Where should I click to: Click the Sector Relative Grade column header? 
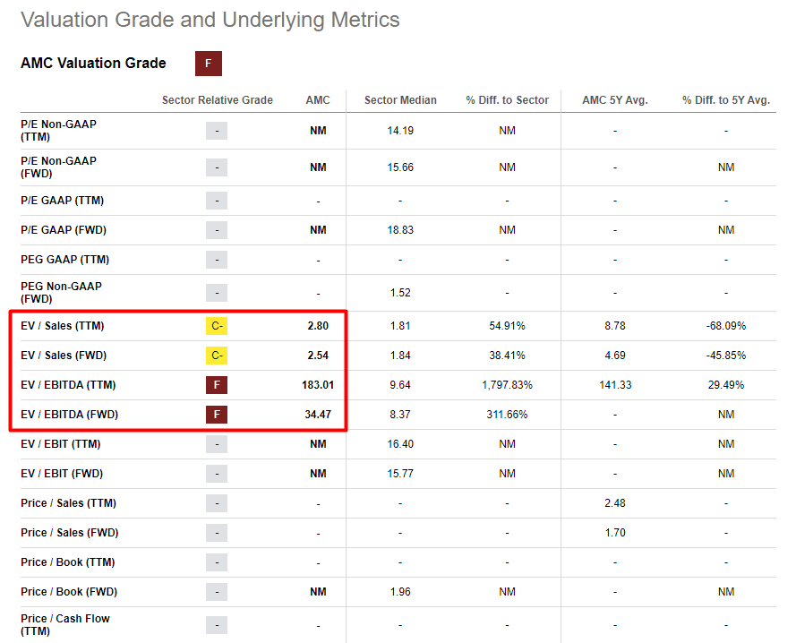coord(218,100)
